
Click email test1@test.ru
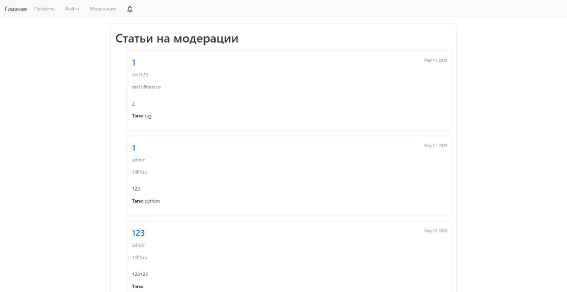[x=146, y=87]
